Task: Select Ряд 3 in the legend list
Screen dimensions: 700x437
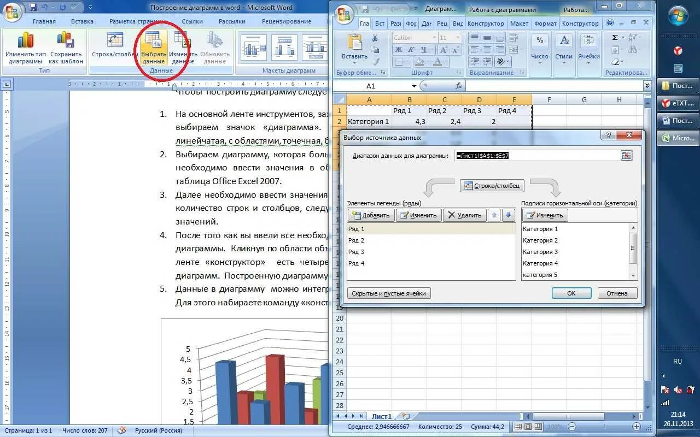Action: click(431, 252)
